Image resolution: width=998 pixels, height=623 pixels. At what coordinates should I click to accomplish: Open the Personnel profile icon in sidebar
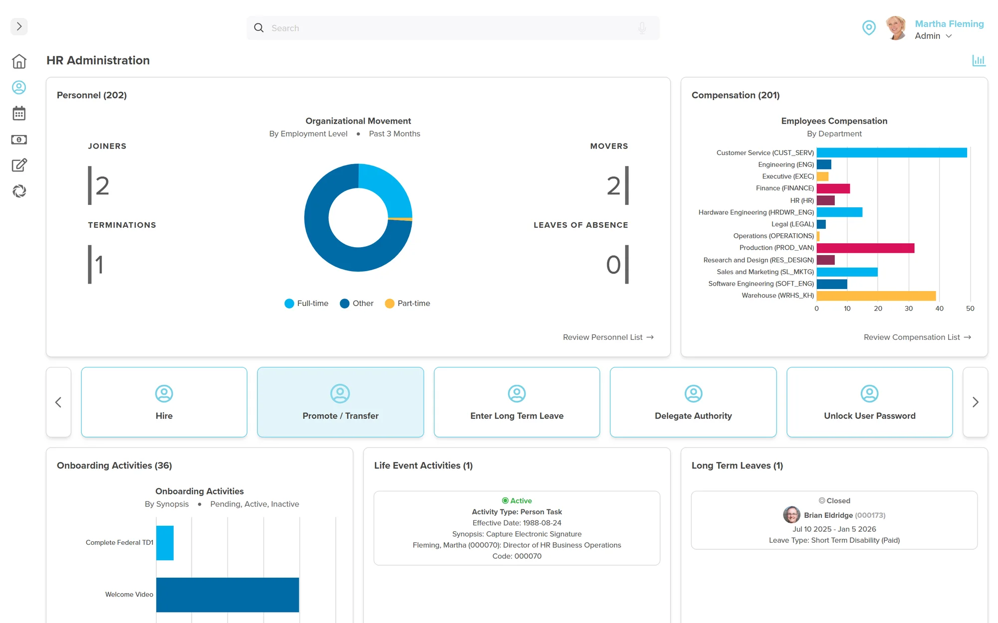[19, 88]
